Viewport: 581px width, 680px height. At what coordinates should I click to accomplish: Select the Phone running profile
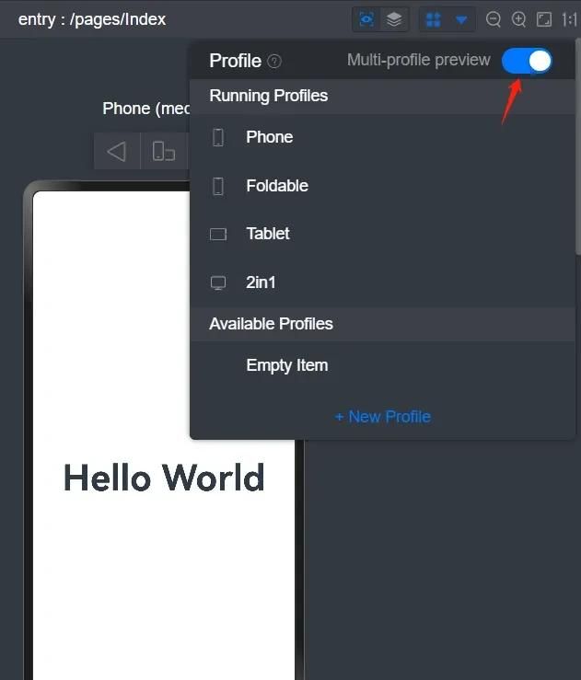383,137
